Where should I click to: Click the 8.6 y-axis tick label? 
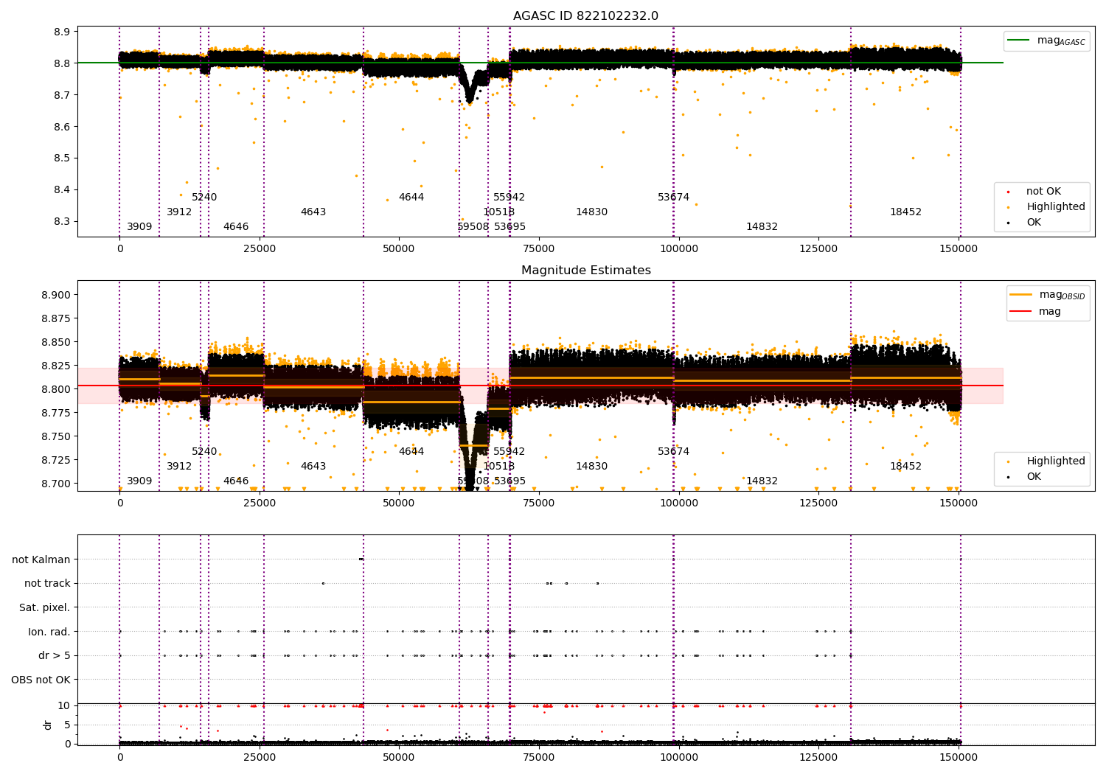pos(62,127)
